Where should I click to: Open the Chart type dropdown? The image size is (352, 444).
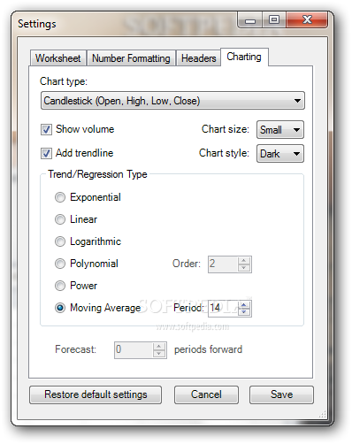[172, 101]
